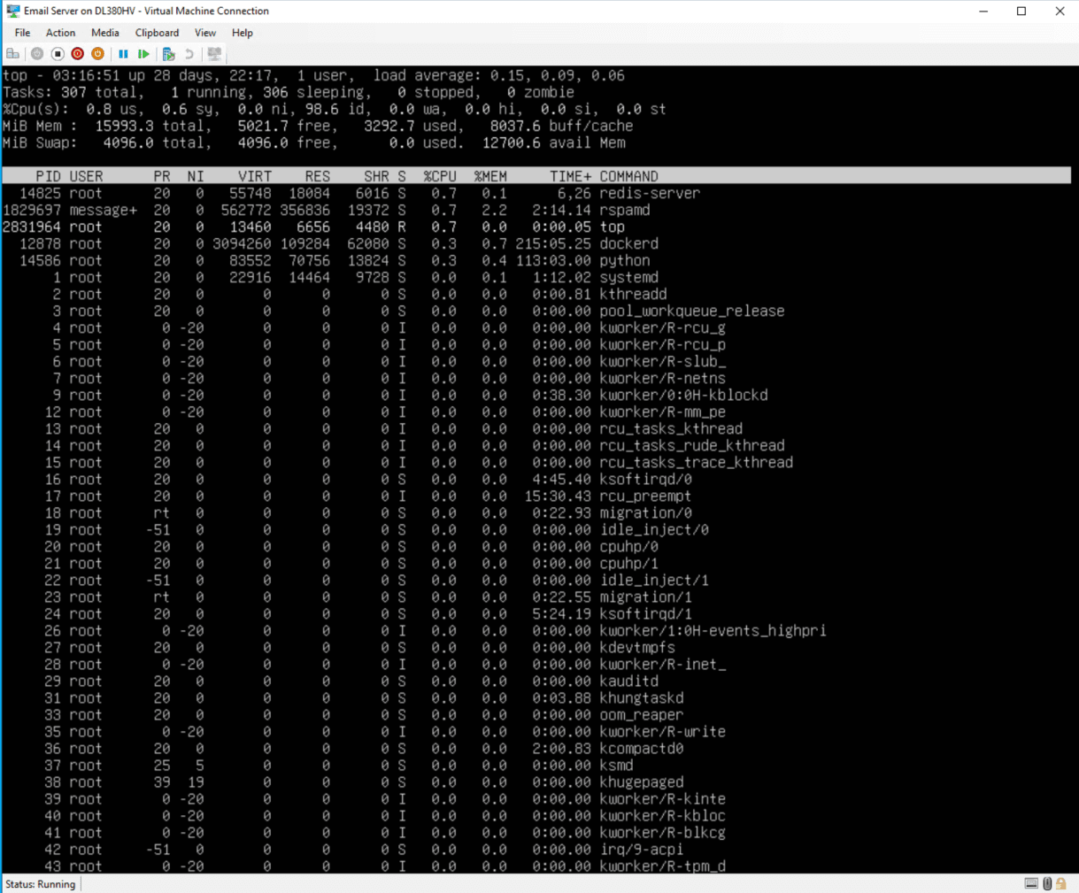1079x893 pixels.
Task: Resume the VM with the green play control
Action: (x=143, y=53)
